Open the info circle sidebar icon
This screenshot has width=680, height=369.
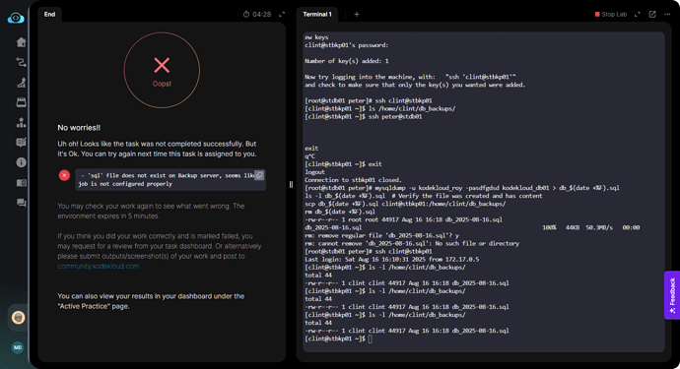click(x=21, y=162)
